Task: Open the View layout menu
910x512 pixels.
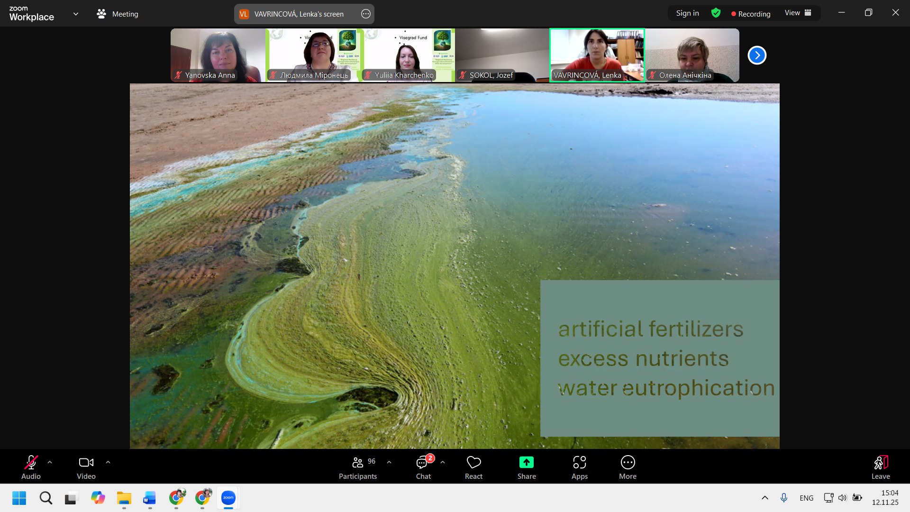Action: coord(798,13)
